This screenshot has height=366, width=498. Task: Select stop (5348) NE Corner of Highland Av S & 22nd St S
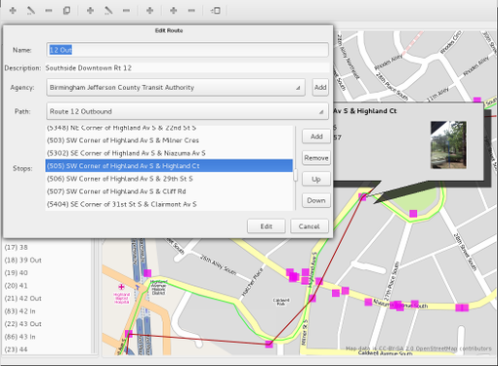[x=169, y=129]
